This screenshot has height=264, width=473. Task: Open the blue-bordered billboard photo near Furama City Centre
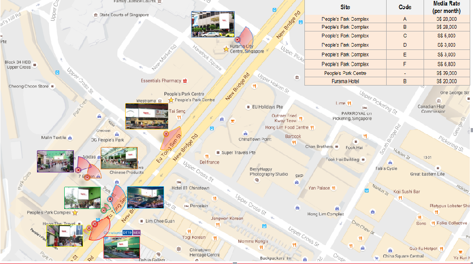coord(212,24)
